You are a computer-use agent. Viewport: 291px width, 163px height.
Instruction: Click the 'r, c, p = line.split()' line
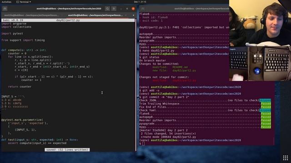click(x=33, y=60)
